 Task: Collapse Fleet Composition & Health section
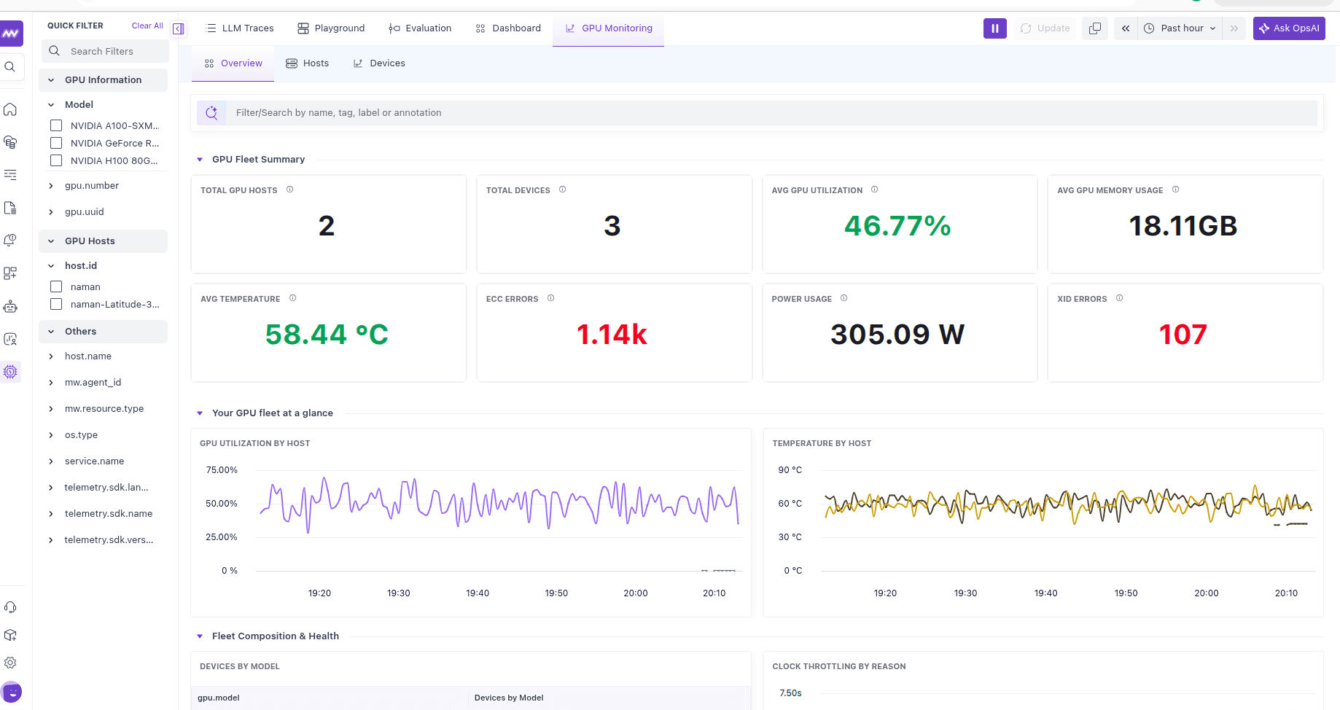click(200, 636)
